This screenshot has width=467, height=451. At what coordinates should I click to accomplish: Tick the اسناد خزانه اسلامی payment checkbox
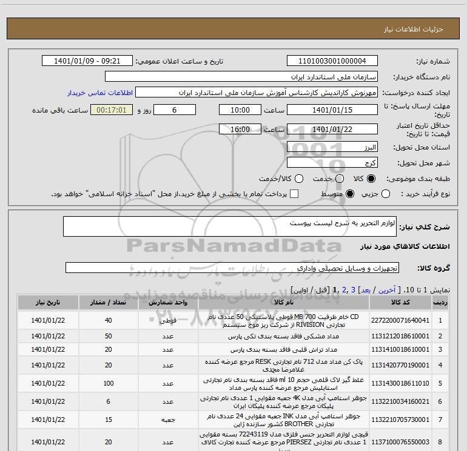pyautogui.click(x=294, y=194)
